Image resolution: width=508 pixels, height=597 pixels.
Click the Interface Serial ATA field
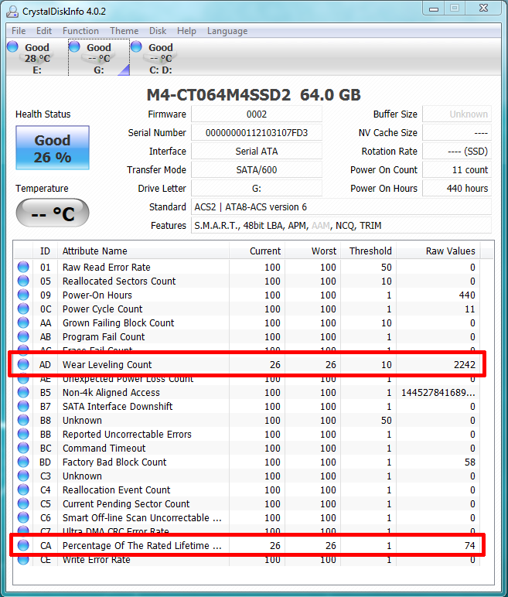point(256,152)
